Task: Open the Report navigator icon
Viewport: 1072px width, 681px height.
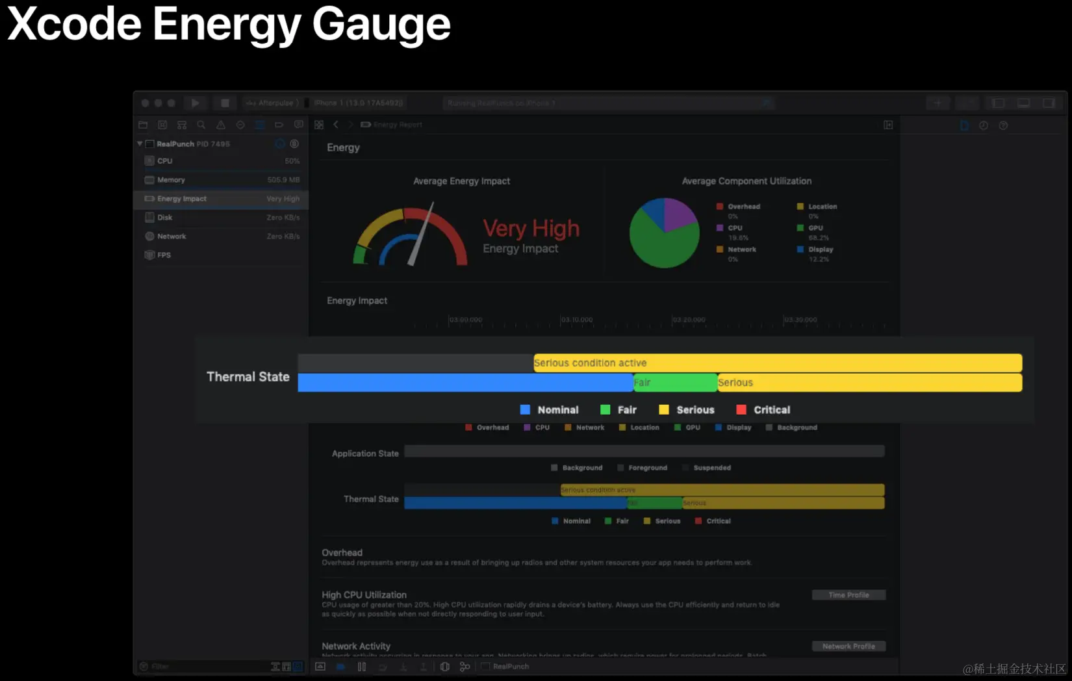Action: tap(299, 125)
